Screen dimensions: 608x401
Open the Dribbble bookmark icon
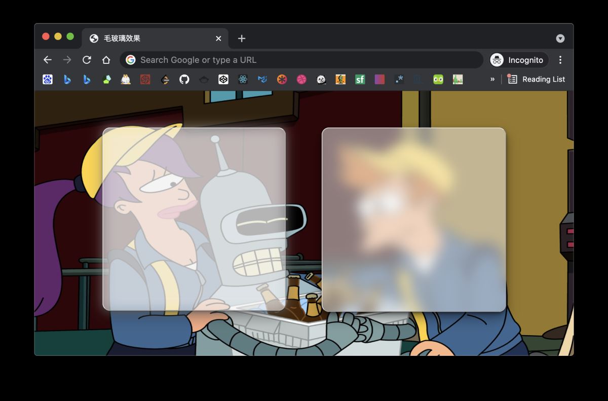301,79
